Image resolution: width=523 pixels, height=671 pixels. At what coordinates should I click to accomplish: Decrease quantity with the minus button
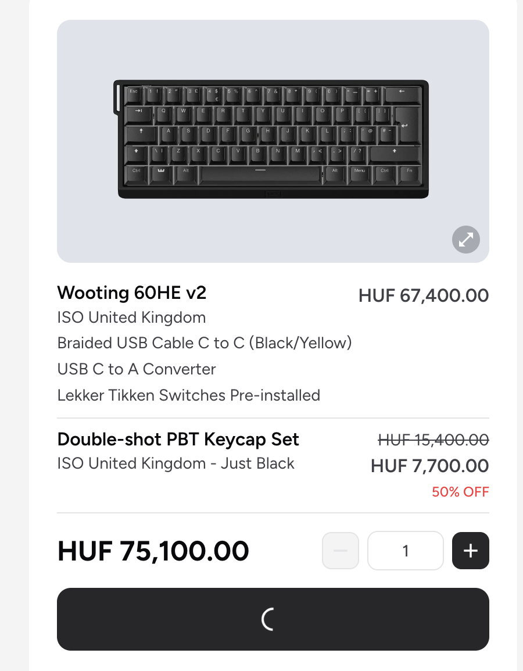point(341,551)
